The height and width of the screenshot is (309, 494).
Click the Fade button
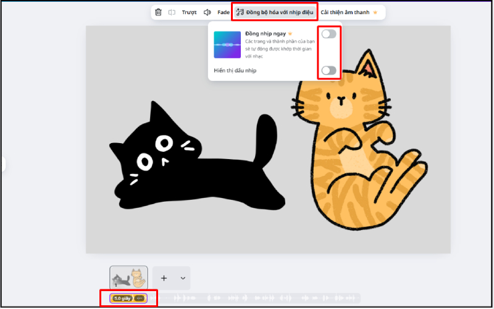tap(224, 12)
